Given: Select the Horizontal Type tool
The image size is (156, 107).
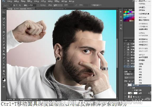Looking at the screenshot, I should coord(4,61).
